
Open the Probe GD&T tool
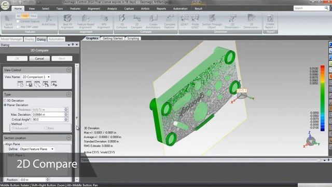pyautogui.click(x=195, y=22)
